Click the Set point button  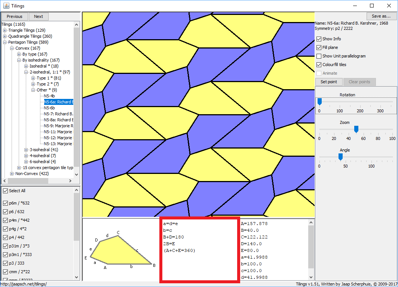pyautogui.click(x=329, y=82)
